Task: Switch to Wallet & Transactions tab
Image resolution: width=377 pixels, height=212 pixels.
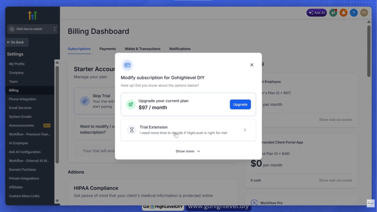Action: point(142,49)
